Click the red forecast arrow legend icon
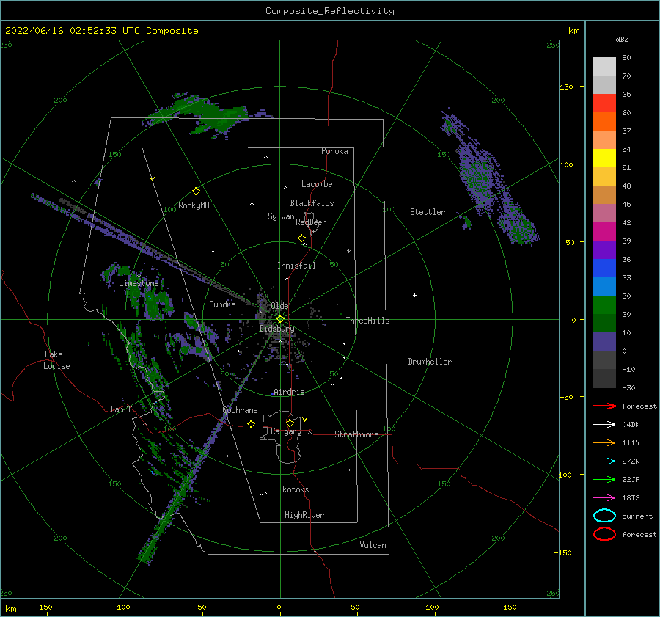660x617 pixels. click(604, 406)
